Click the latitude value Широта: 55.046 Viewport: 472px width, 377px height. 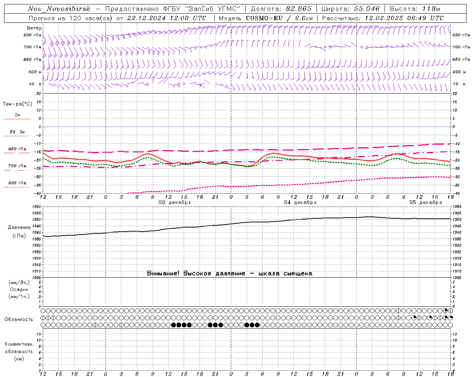click(x=350, y=9)
